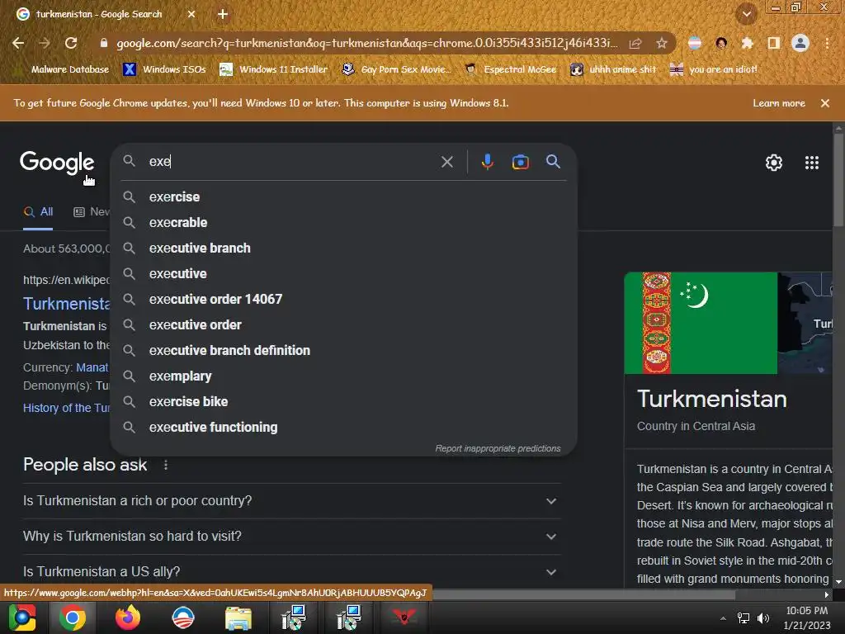
Task: Click the vertical page scrollbar
Action: [x=838, y=181]
